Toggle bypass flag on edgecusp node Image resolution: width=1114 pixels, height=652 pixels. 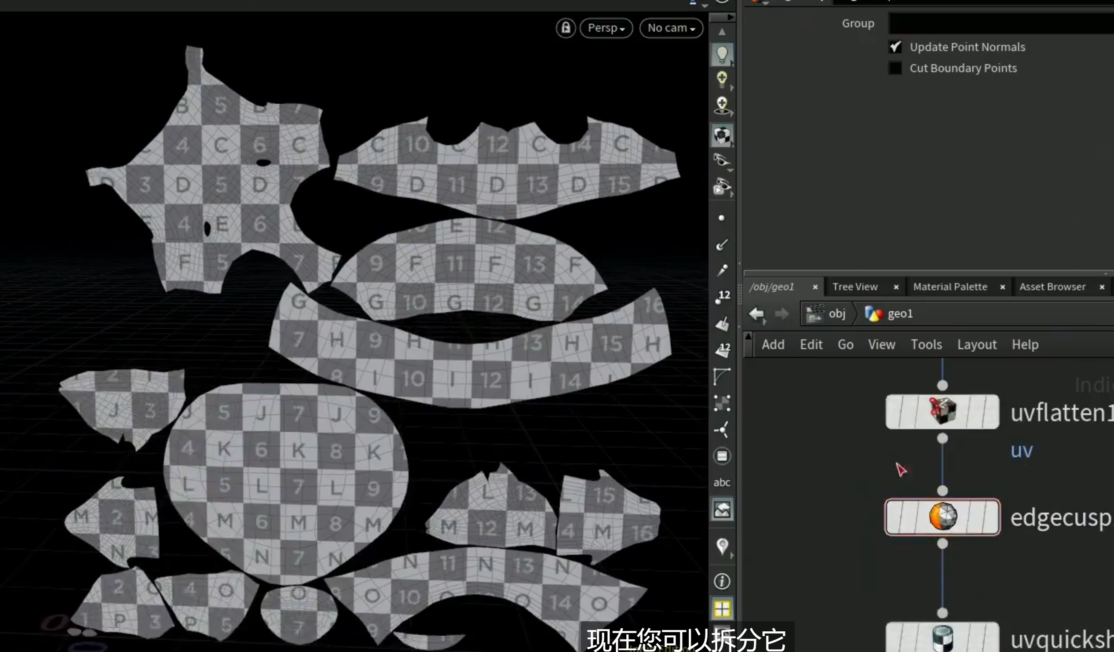click(x=894, y=517)
